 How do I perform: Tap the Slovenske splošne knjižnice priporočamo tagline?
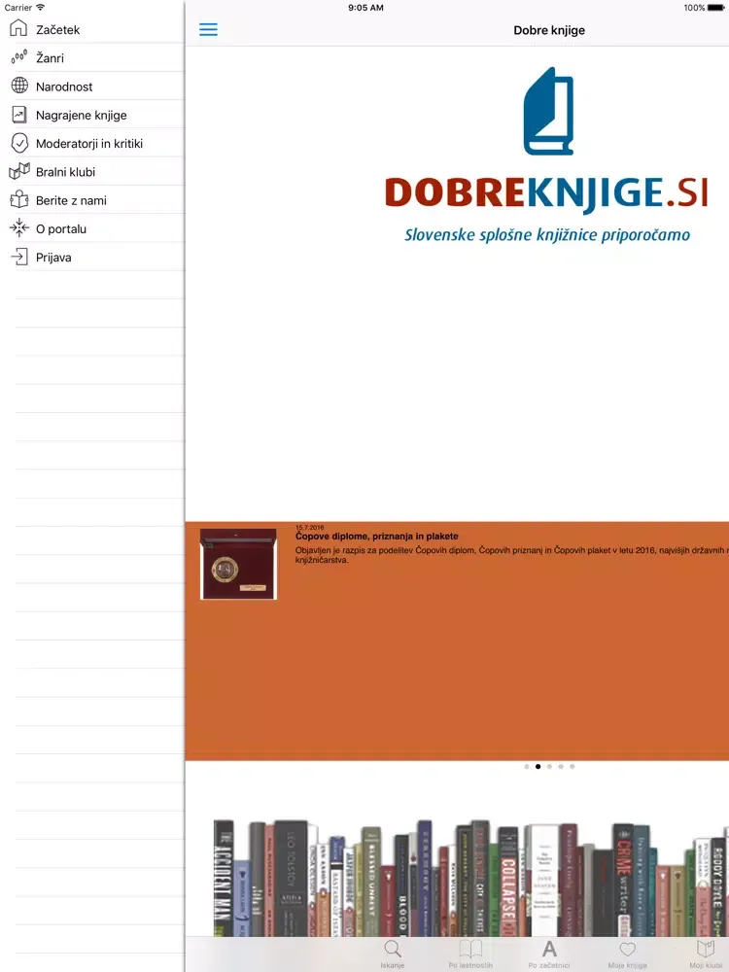547,235
